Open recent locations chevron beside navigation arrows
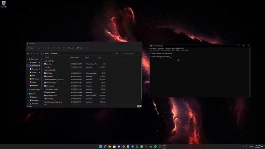 (35, 53)
